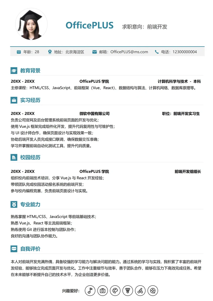
Task: Click the phone number 12300000004
Action: coord(185,52)
